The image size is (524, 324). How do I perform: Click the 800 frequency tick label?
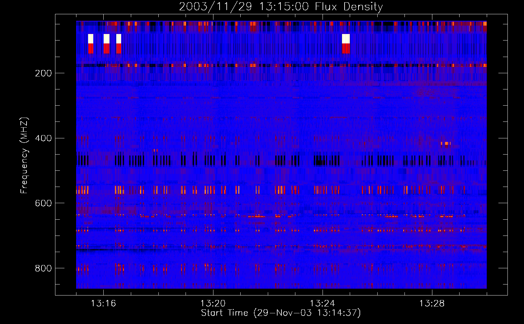43,268
